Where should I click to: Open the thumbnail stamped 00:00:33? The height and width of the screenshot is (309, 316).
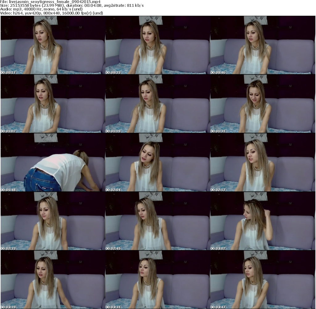point(158,45)
